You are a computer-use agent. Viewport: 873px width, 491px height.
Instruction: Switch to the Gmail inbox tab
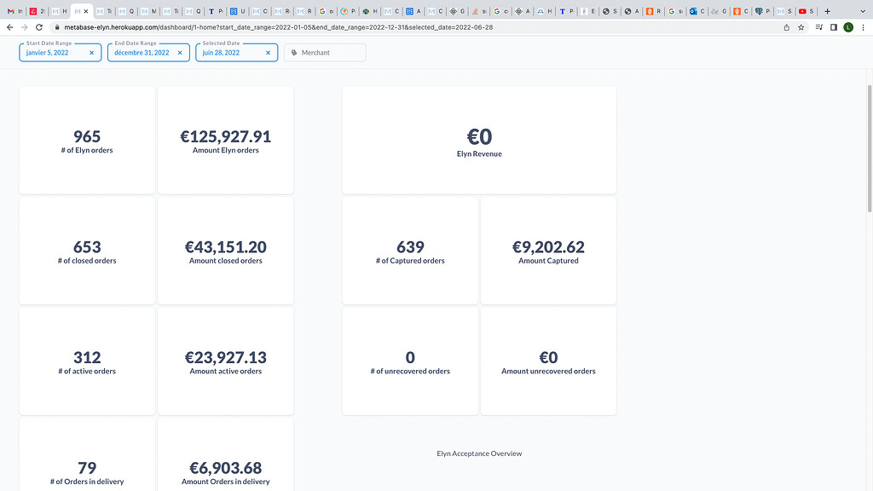coord(14,11)
